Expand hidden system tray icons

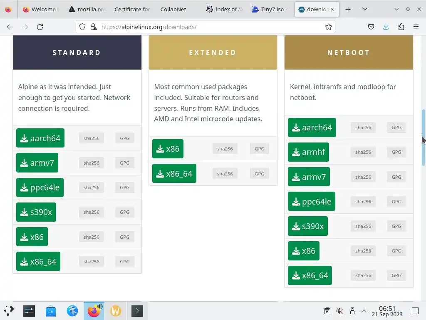pos(364,311)
